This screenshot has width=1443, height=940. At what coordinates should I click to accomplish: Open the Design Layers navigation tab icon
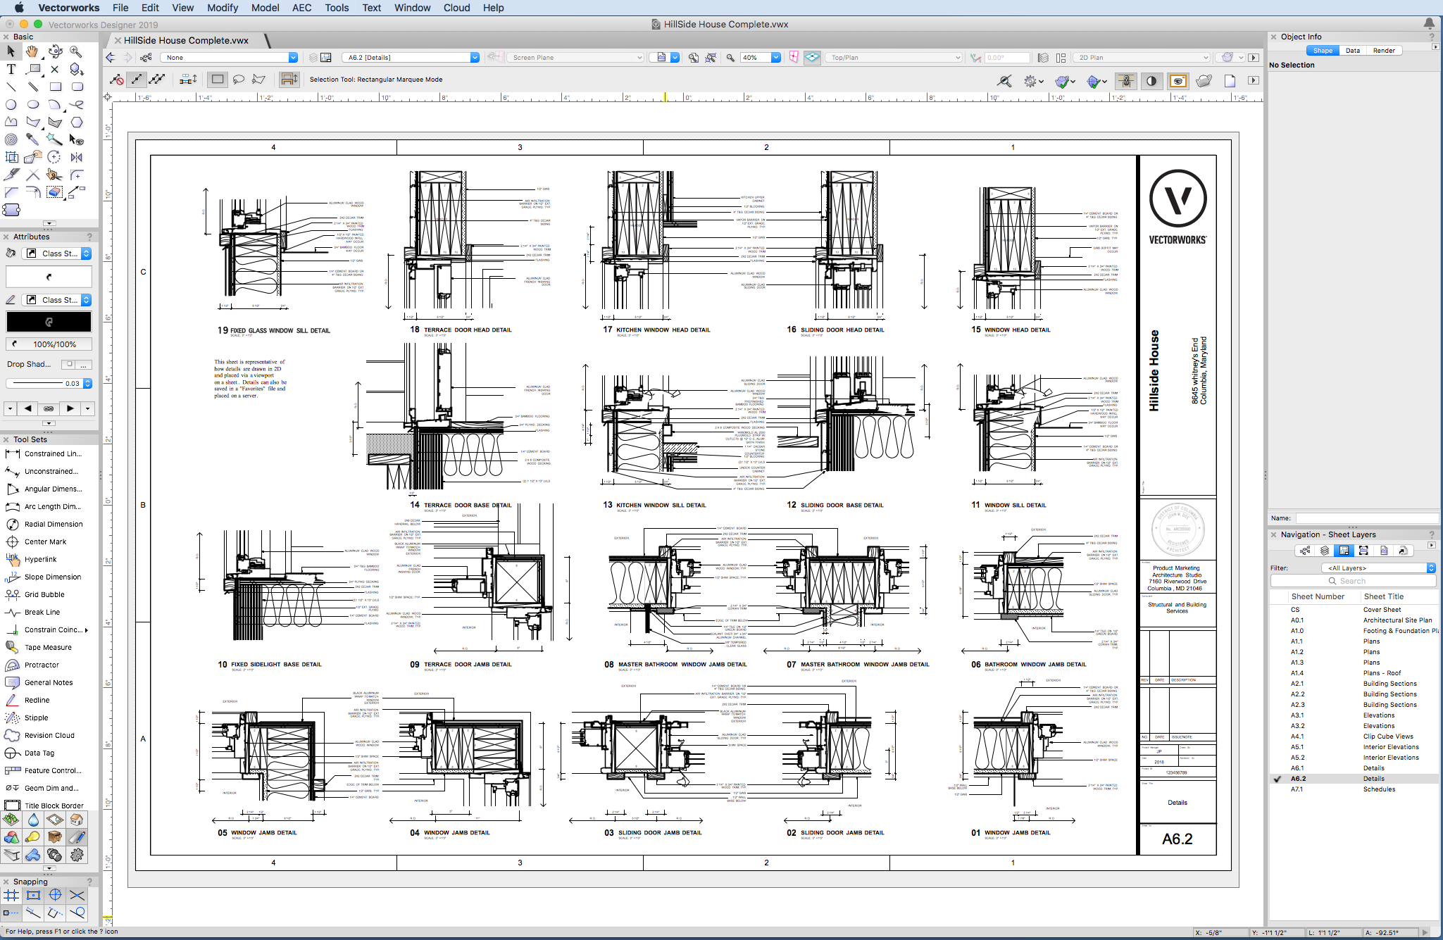(1325, 551)
